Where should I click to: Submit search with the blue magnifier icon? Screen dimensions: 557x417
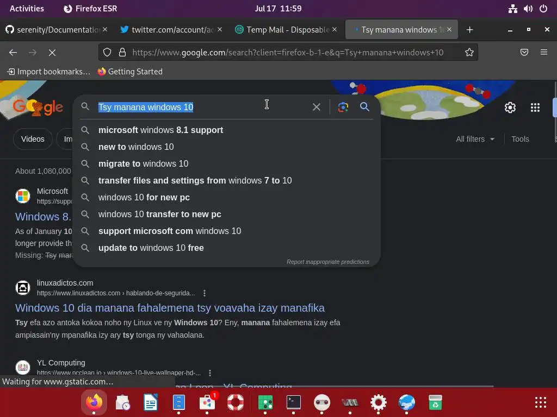[x=364, y=107]
